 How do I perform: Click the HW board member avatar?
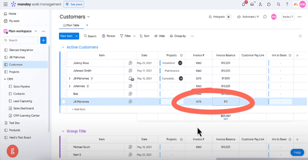(x=274, y=17)
